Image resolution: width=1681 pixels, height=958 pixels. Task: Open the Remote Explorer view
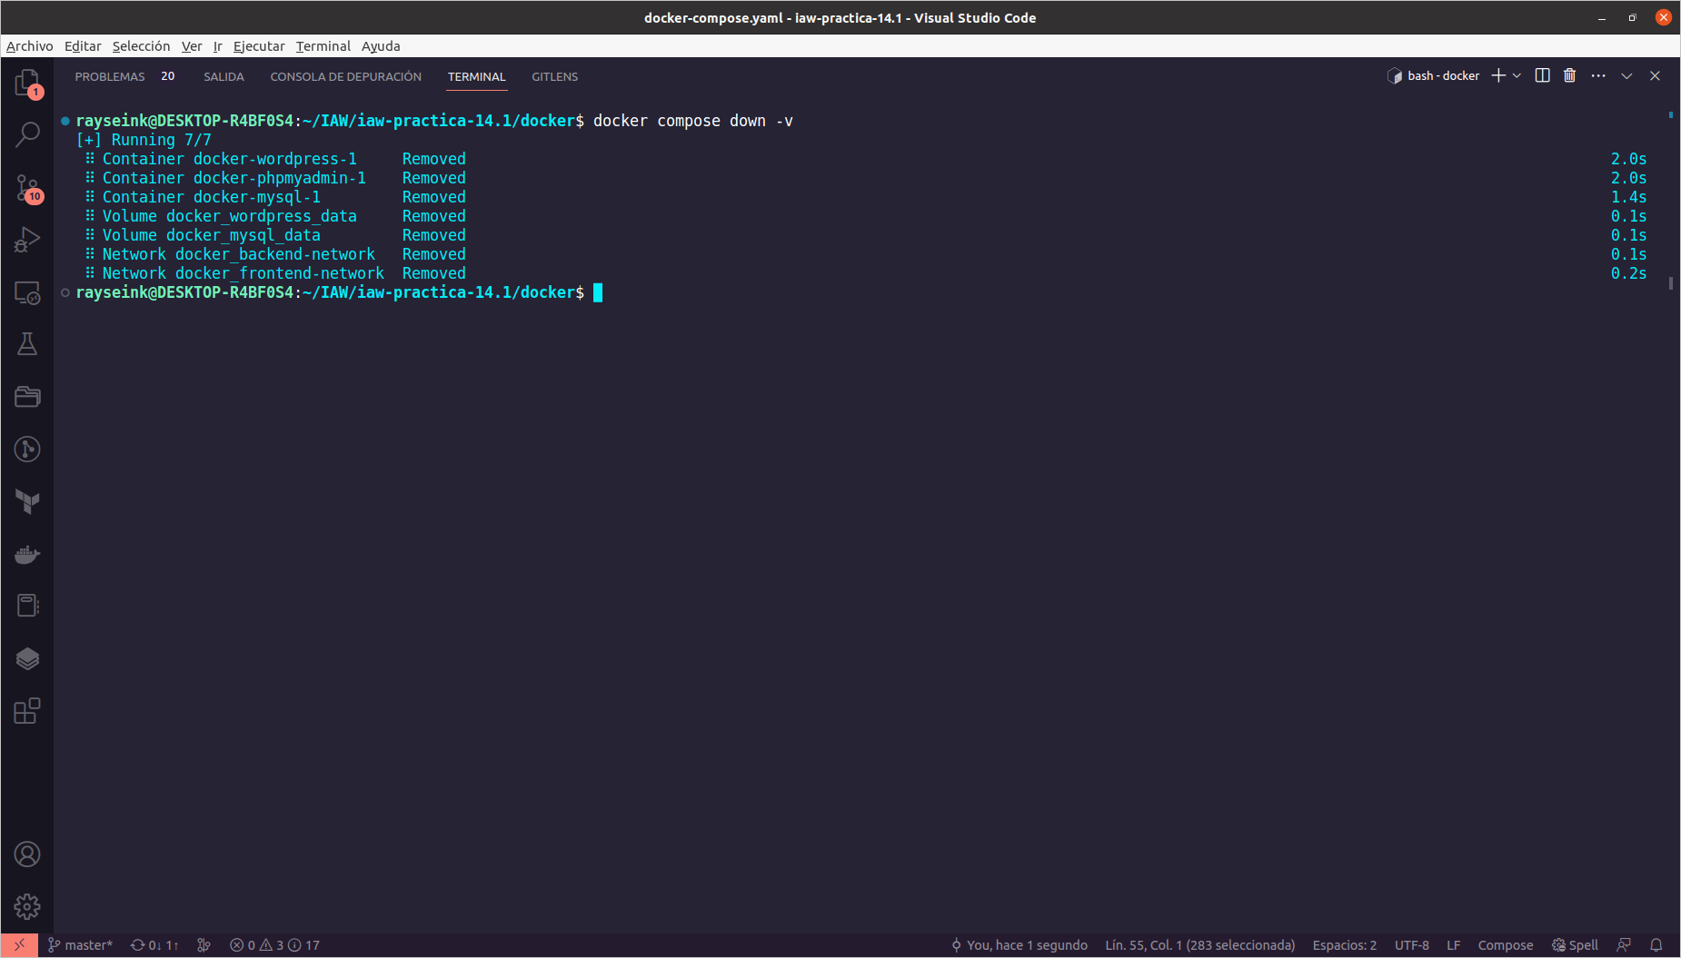[27, 293]
